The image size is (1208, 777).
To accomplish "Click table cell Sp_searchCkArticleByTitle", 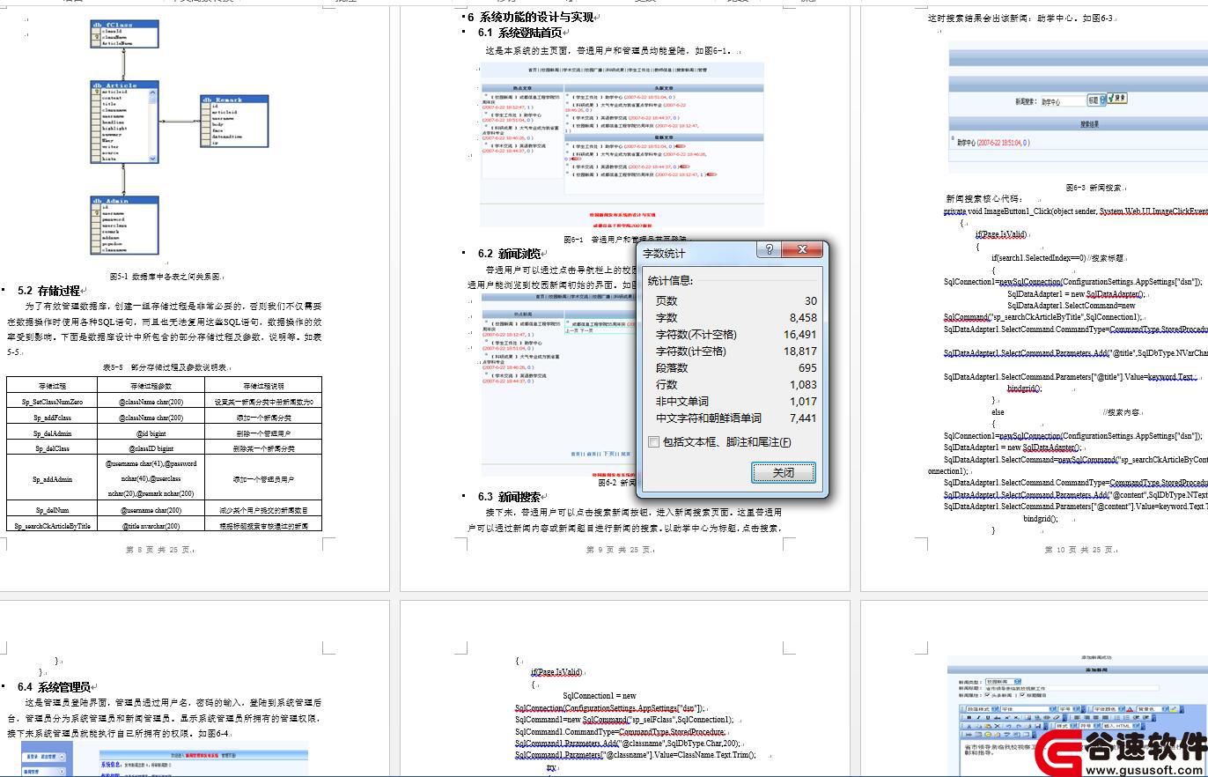I will click(x=52, y=525).
